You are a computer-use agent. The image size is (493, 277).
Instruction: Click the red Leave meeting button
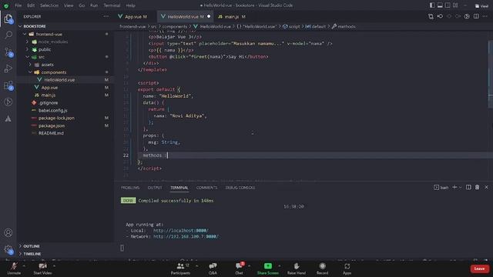pos(479,269)
